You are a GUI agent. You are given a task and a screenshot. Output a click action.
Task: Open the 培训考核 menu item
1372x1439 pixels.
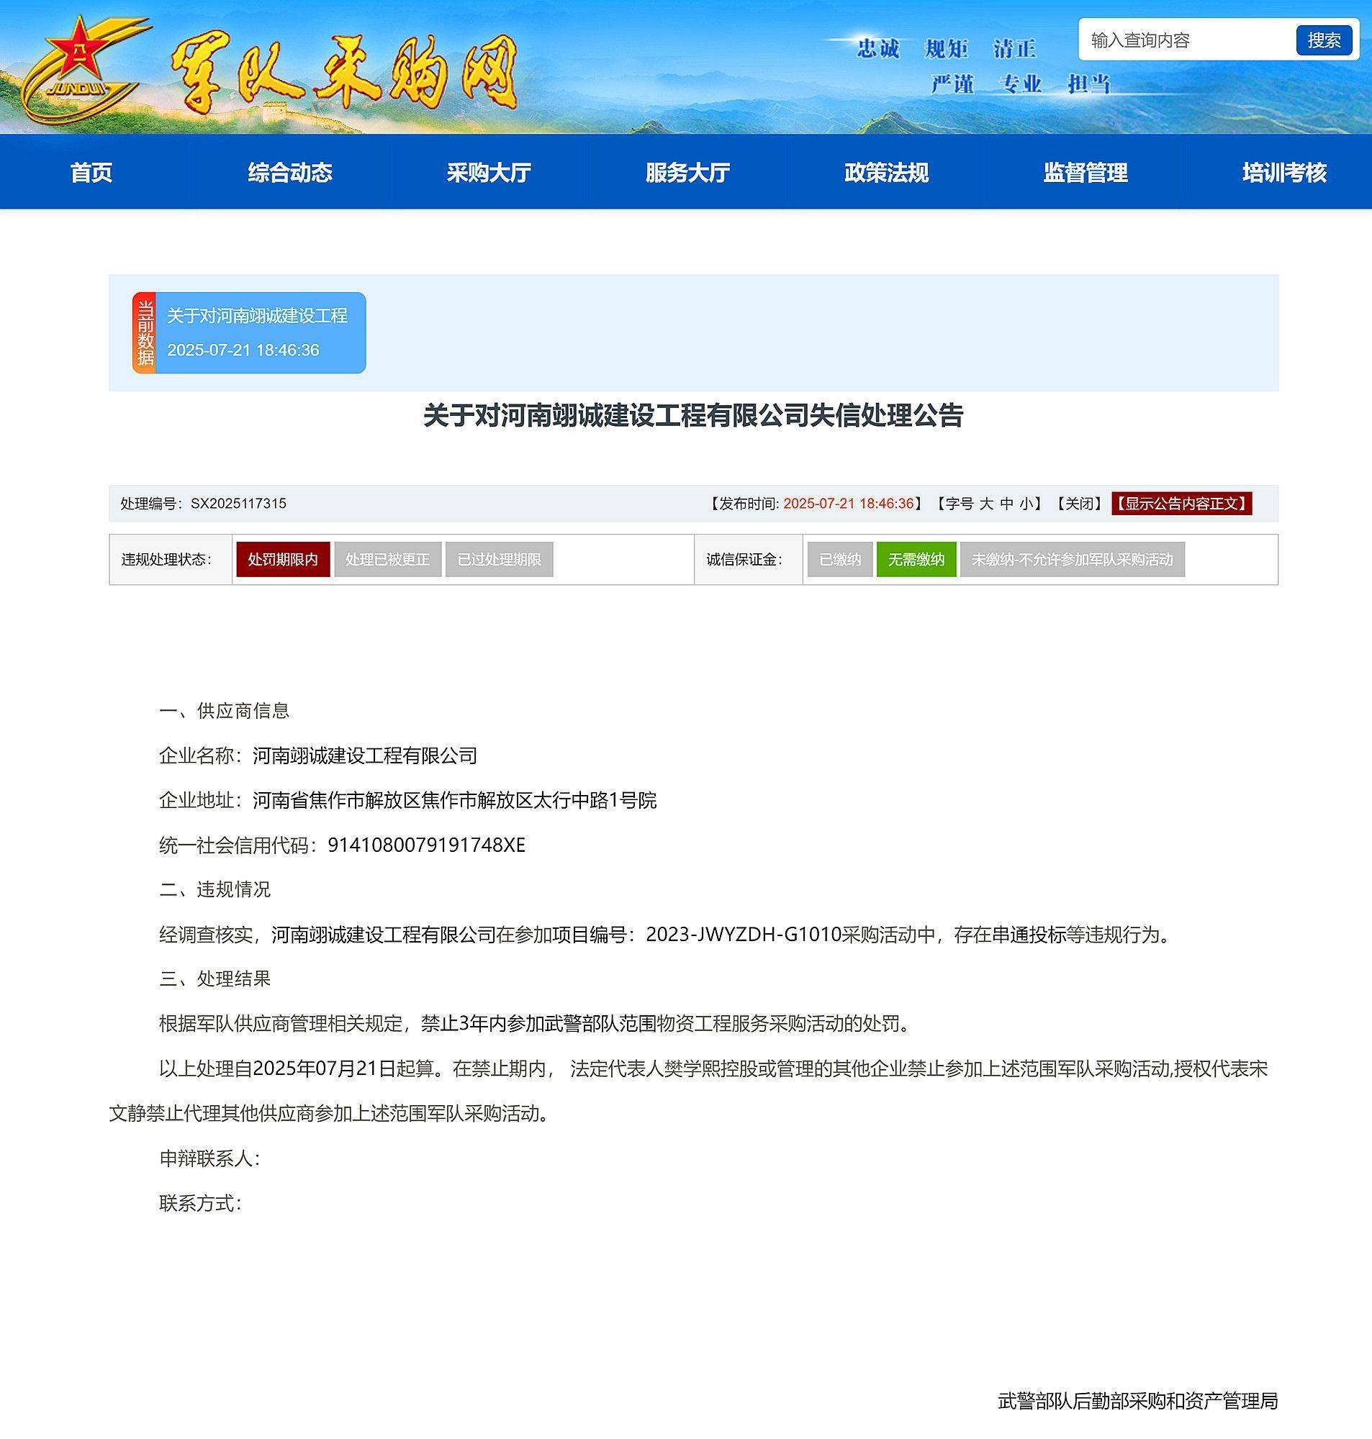point(1285,173)
